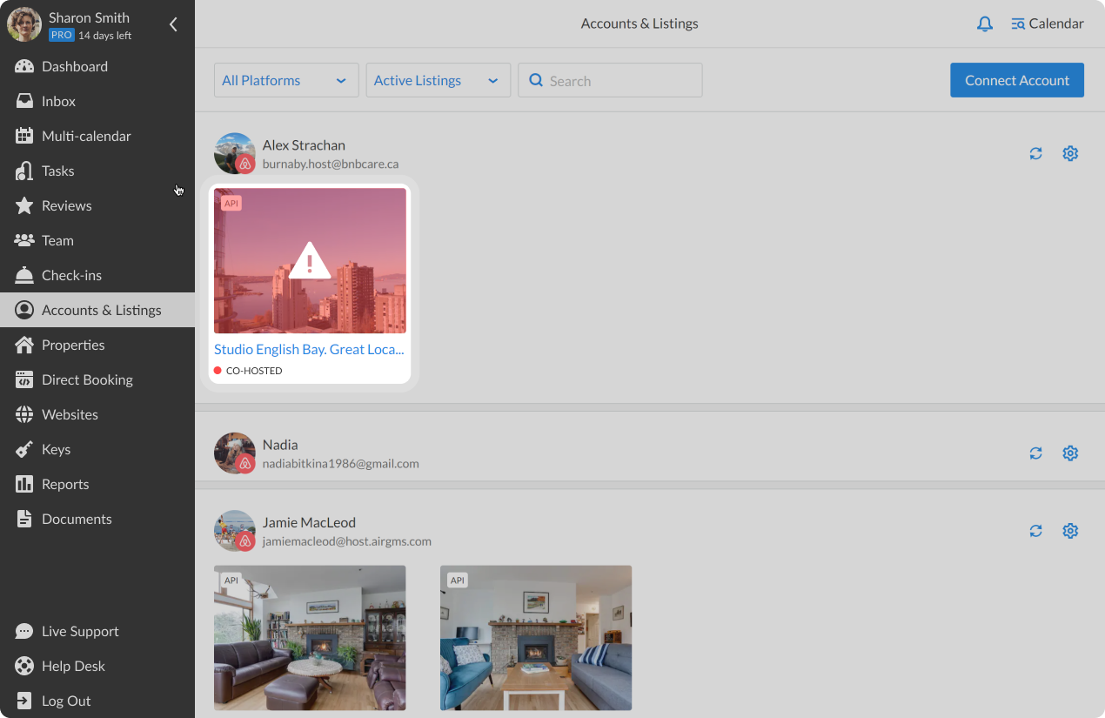Image resolution: width=1105 pixels, height=718 pixels.
Task: Click the magnifier icon in the Search field
Action: pyautogui.click(x=536, y=80)
